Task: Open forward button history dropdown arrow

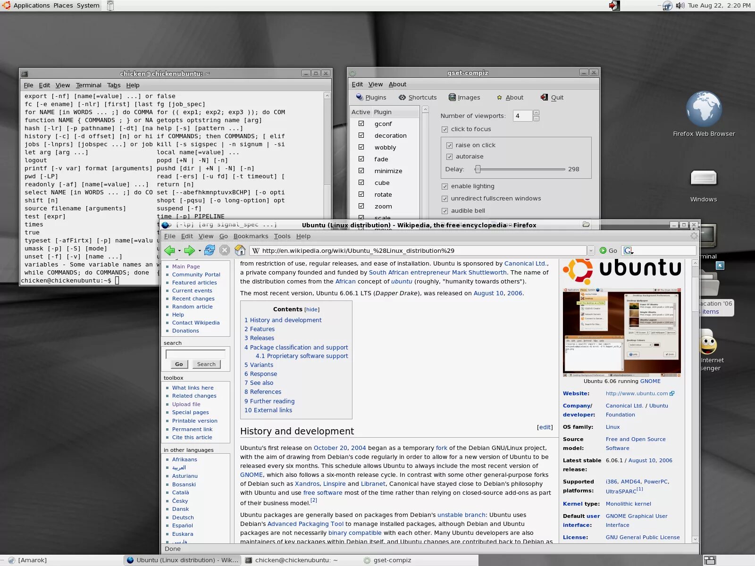Action: 200,251
